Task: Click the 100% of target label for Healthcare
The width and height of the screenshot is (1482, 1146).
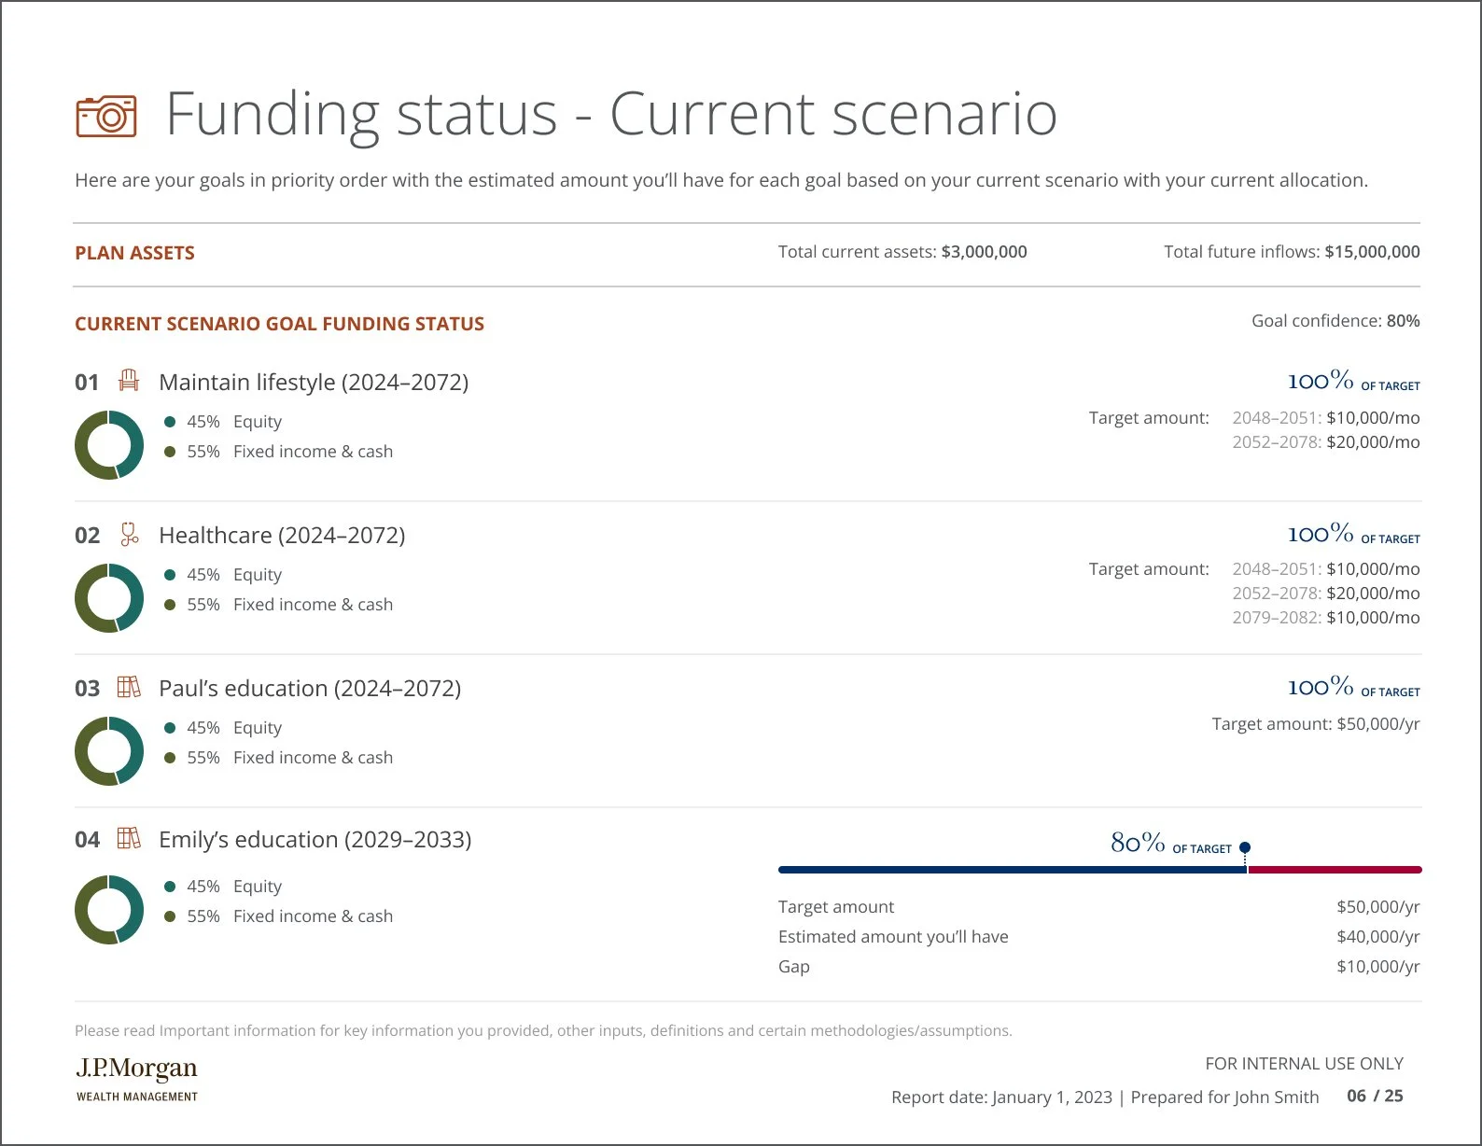Action: (x=1354, y=535)
